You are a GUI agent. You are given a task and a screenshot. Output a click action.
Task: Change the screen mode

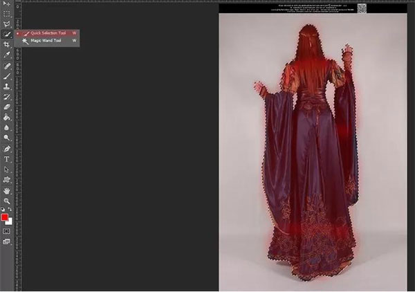[7, 241]
